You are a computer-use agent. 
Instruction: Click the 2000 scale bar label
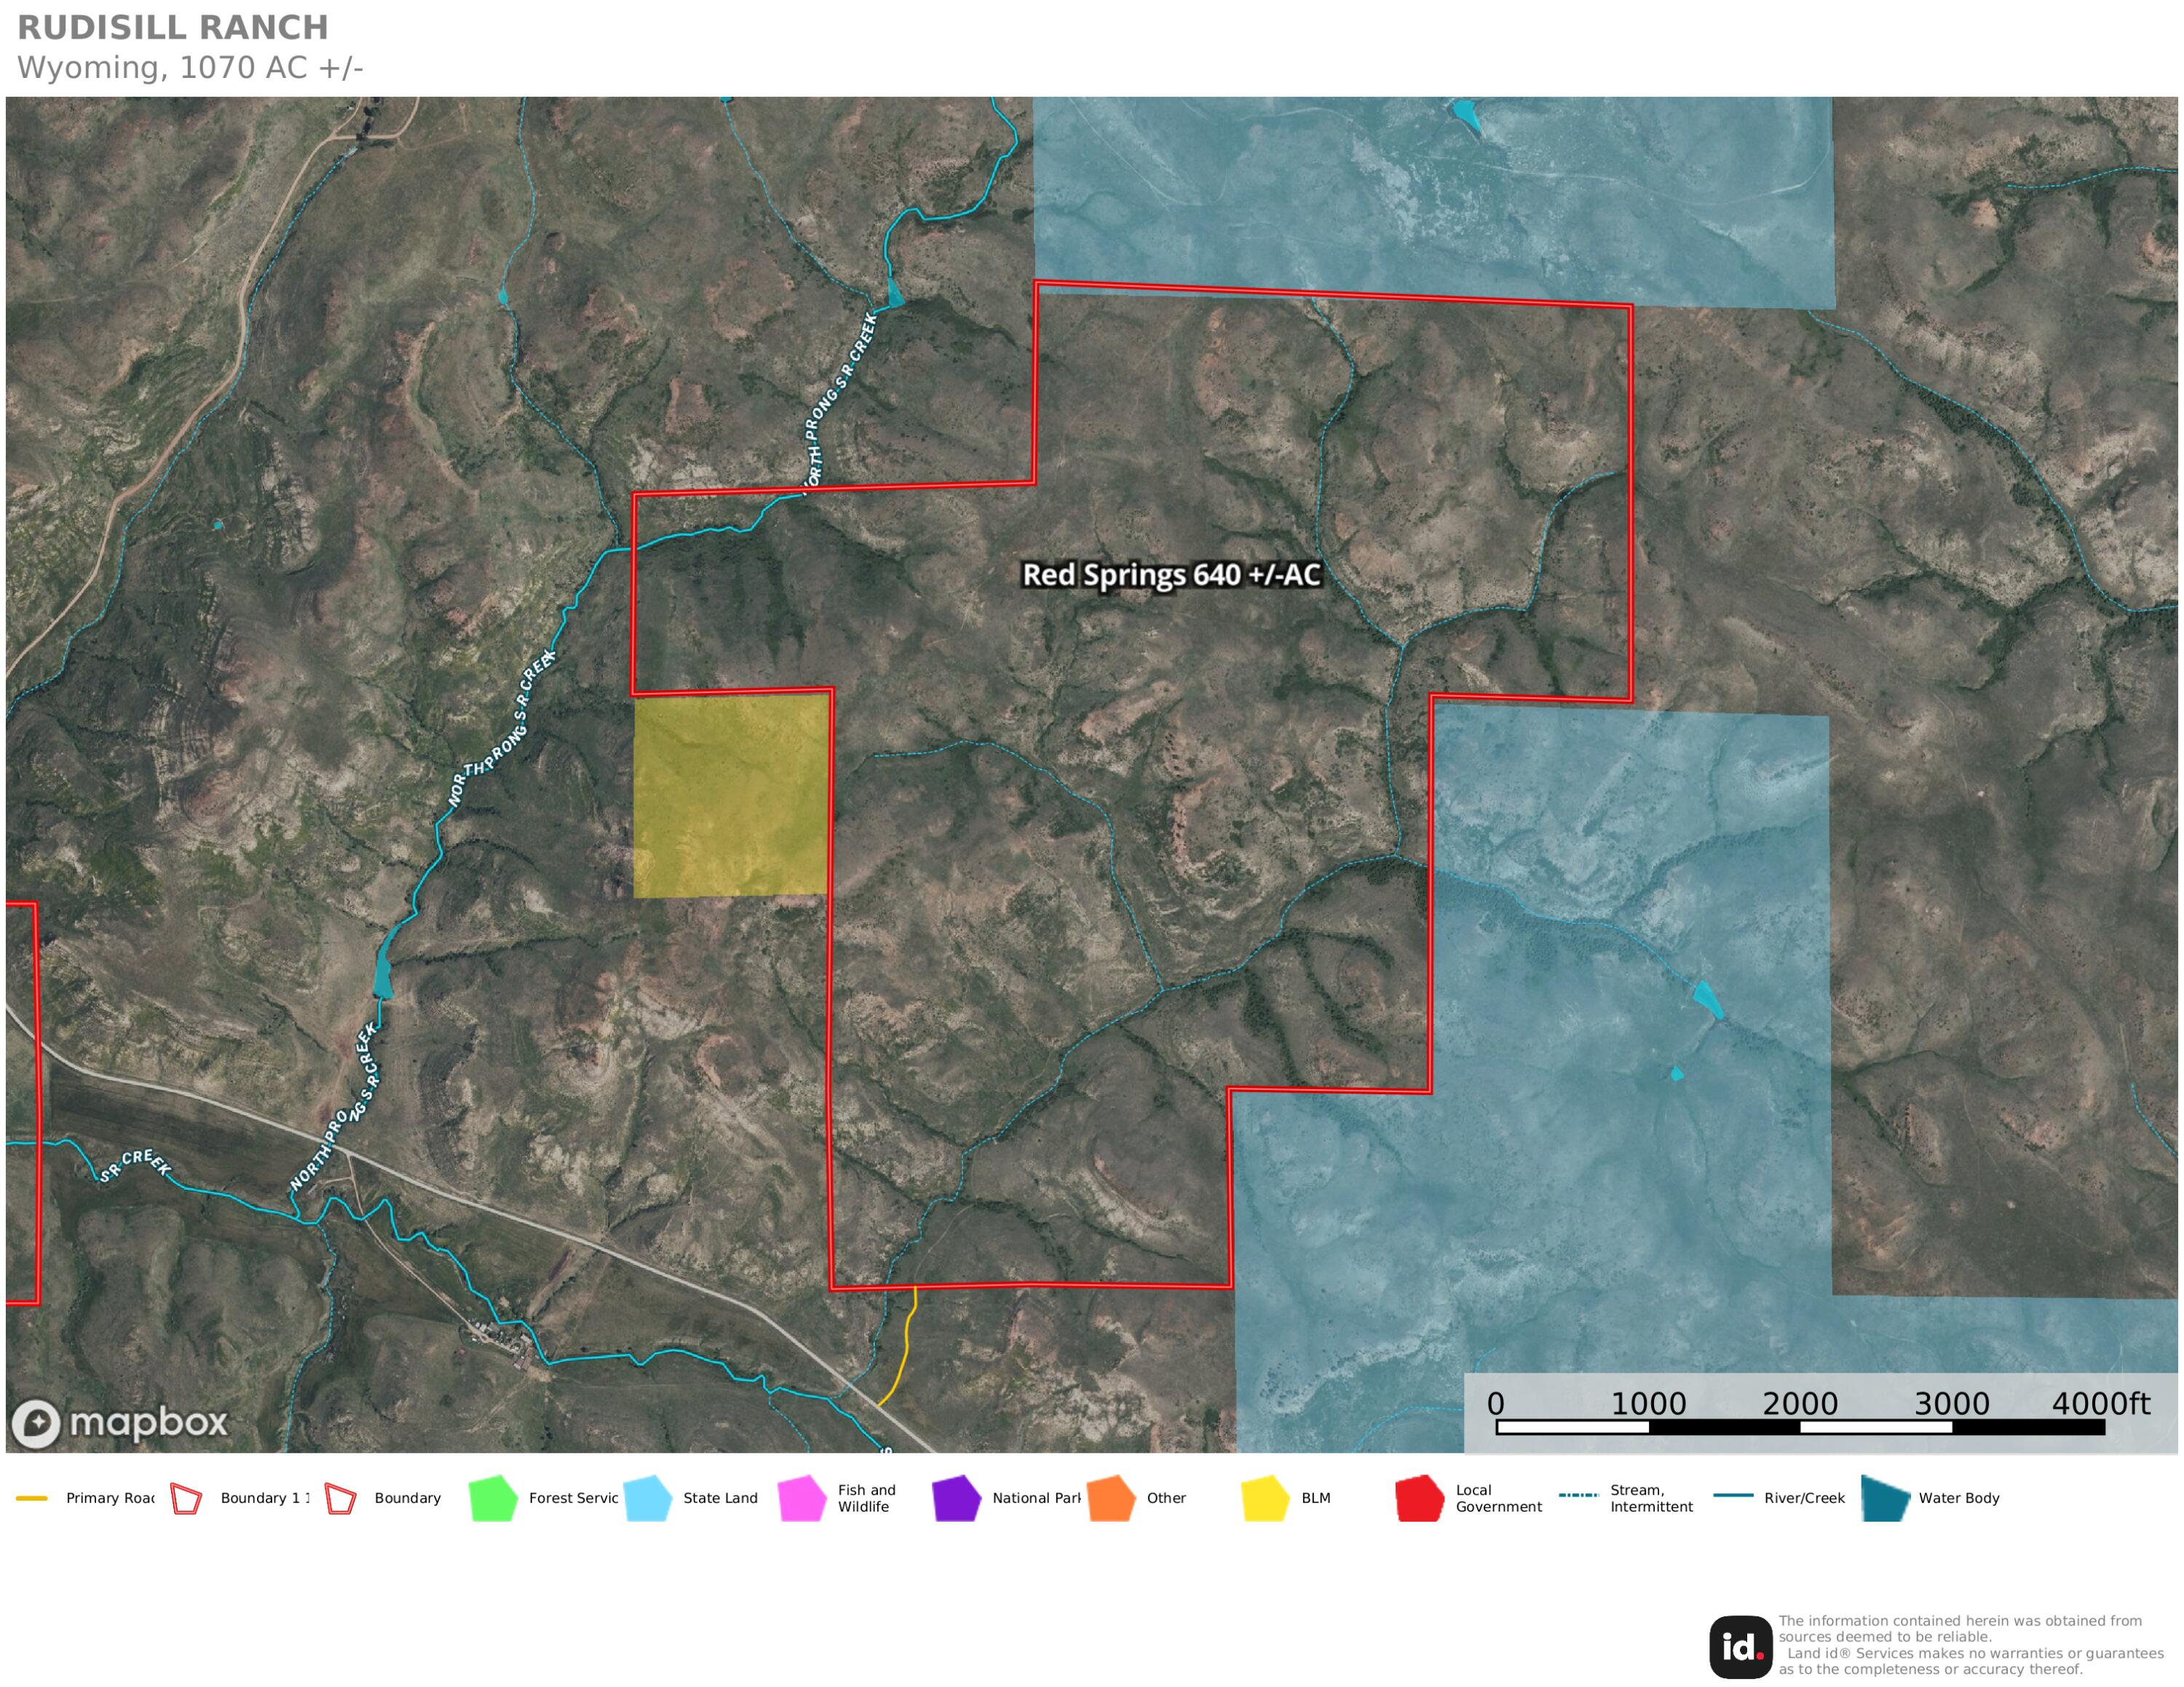[1800, 1403]
